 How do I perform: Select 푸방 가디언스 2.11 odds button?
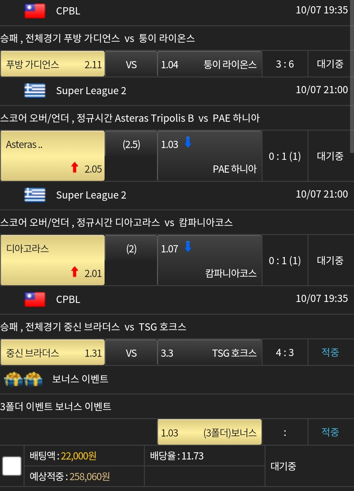click(52, 64)
